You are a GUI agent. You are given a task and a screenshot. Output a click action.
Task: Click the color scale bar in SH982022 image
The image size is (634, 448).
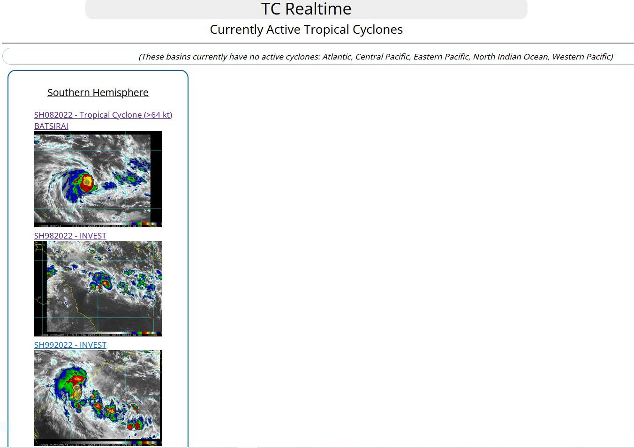point(143,334)
